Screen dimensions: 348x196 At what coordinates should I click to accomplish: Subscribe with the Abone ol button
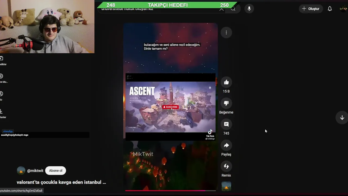click(56, 171)
